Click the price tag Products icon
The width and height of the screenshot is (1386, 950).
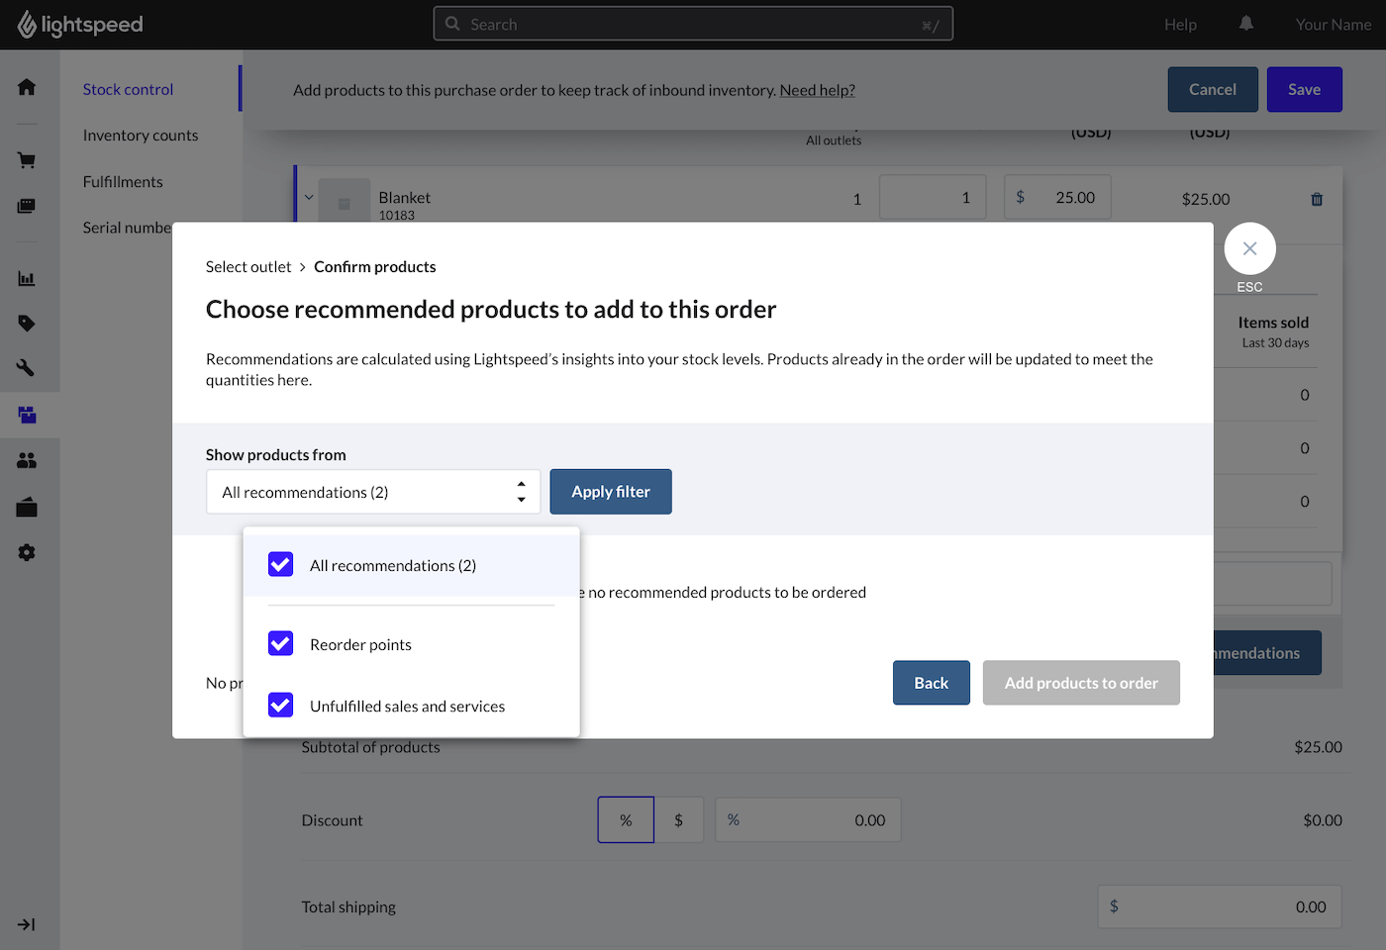(x=27, y=324)
